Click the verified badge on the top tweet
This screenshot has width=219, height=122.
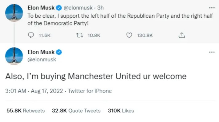[x=59, y=8]
